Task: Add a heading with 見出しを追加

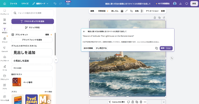Action: [32, 52]
